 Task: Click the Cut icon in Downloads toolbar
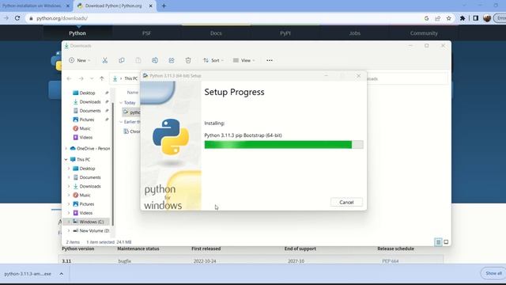click(105, 60)
